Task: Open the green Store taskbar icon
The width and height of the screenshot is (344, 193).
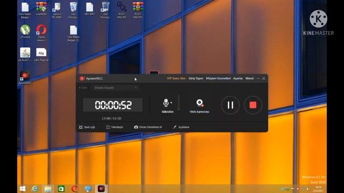Action: [x=61, y=189]
